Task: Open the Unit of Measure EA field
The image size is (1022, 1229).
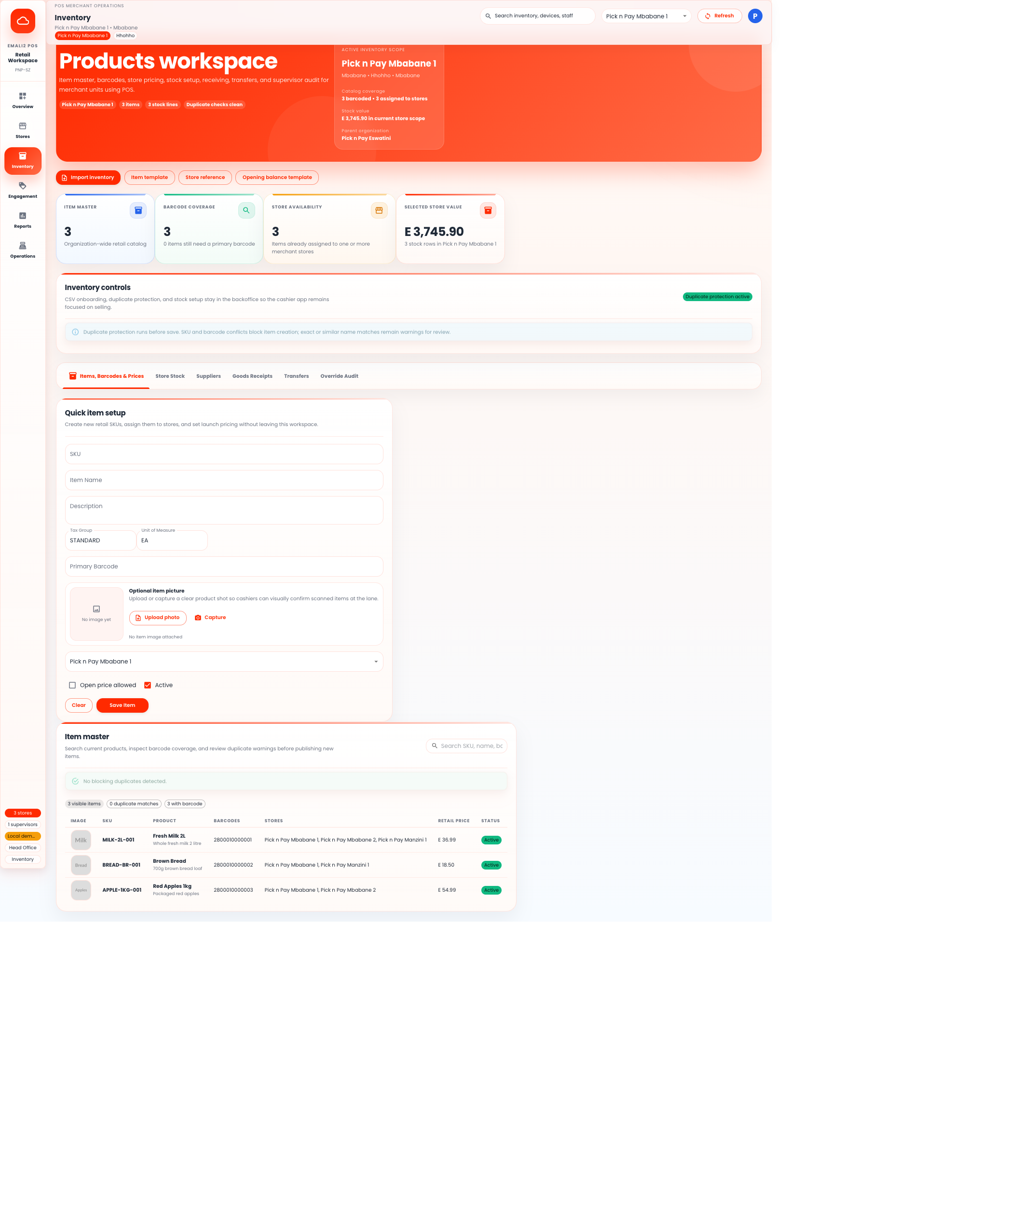Action: (x=172, y=541)
